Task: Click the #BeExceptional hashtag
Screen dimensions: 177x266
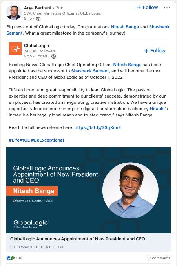Action: pyautogui.click(x=47, y=140)
